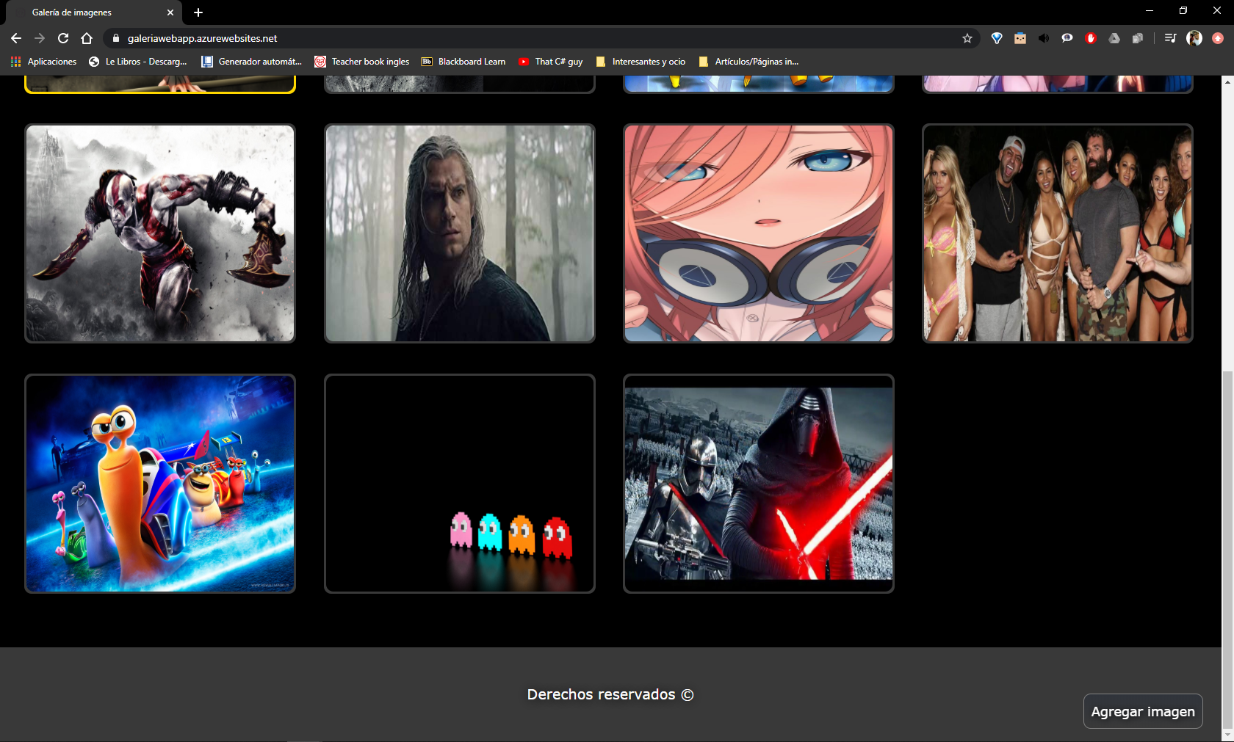Expand the Artículos/Páginas in... bookmark folder
The height and width of the screenshot is (742, 1234).
coord(748,62)
